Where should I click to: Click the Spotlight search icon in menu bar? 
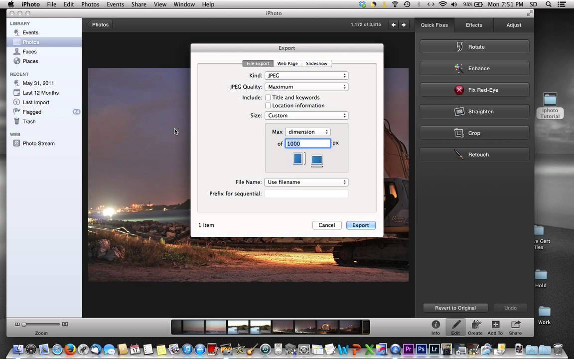click(x=549, y=4)
